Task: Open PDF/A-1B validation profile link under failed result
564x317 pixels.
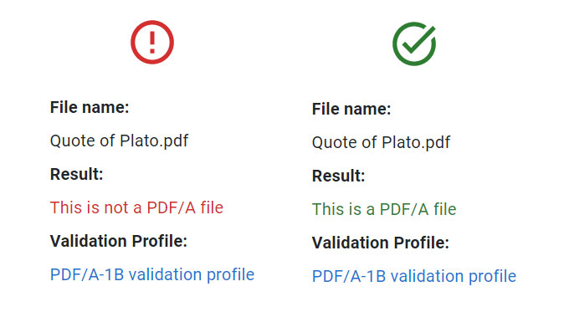Action: pyautogui.click(x=152, y=274)
